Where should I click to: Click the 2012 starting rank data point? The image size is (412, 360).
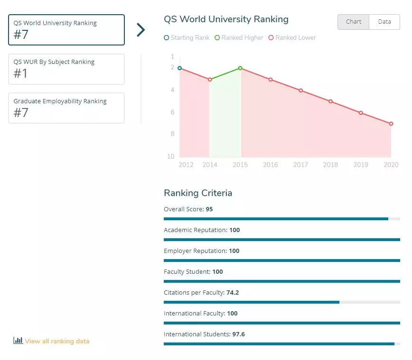(179, 68)
